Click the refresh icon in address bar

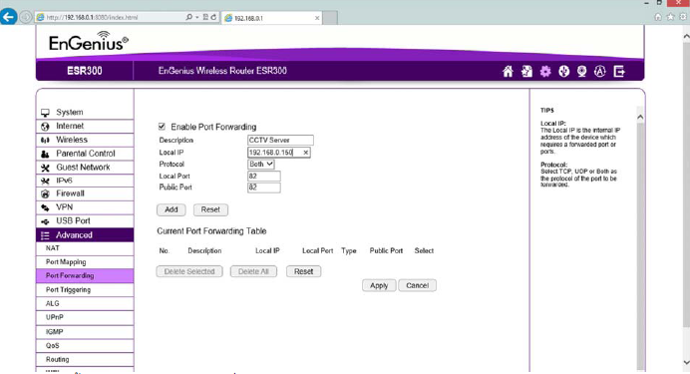tap(213, 17)
